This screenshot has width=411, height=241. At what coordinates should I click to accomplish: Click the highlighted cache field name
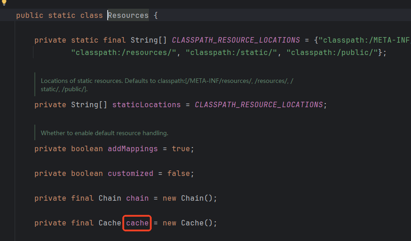pyautogui.click(x=137, y=223)
